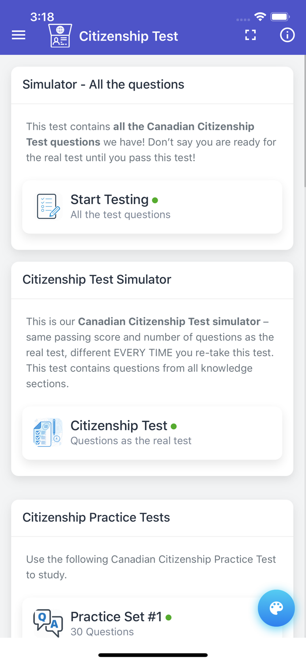Tap the Wi-Fi indicator in the status bar

pyautogui.click(x=260, y=16)
